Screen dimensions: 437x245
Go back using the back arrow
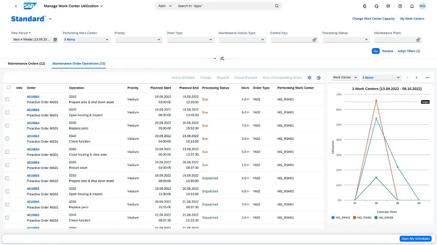point(16,6)
